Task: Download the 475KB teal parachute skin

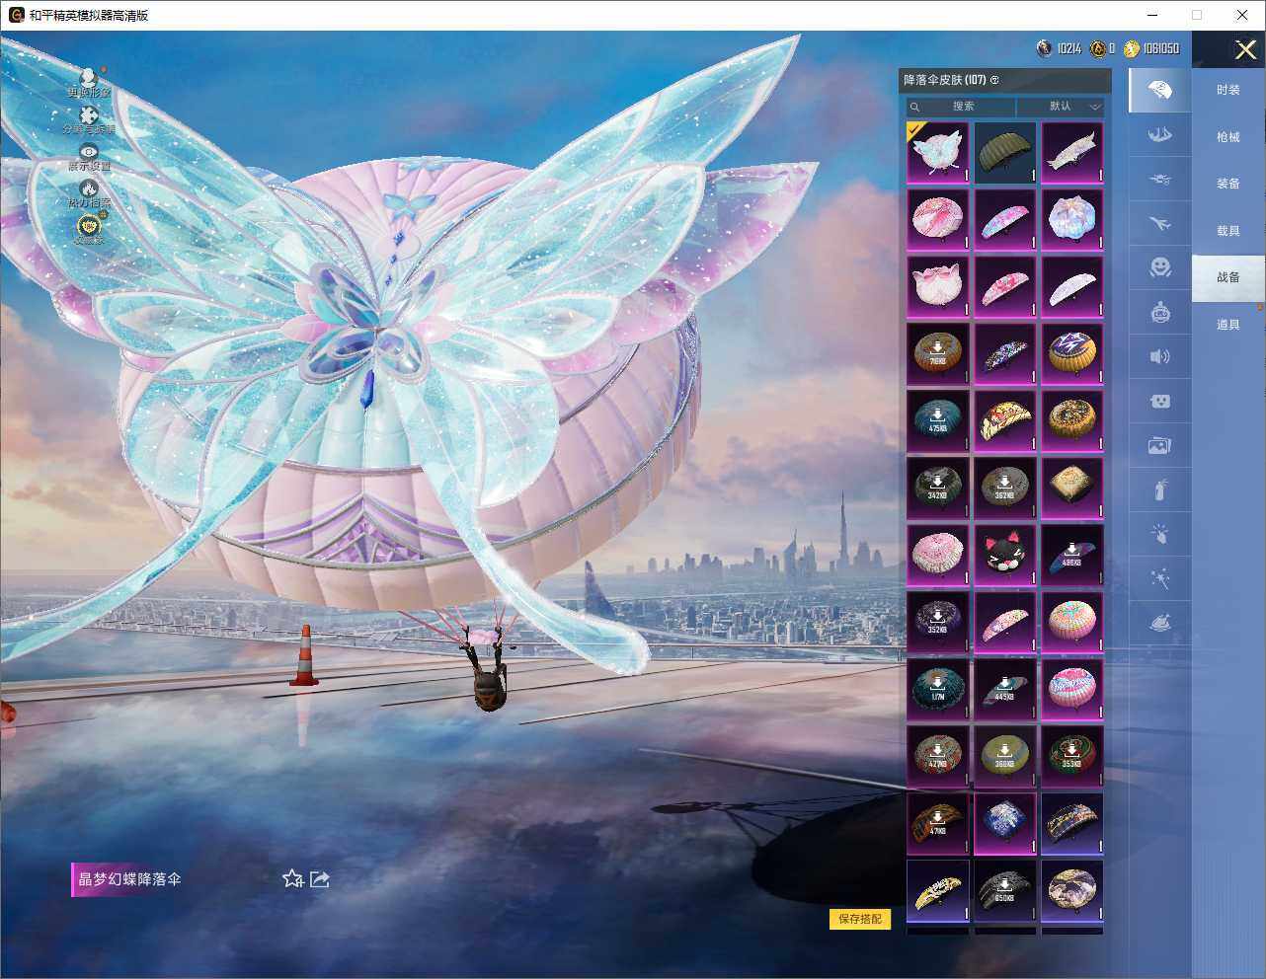Action: click(x=938, y=421)
